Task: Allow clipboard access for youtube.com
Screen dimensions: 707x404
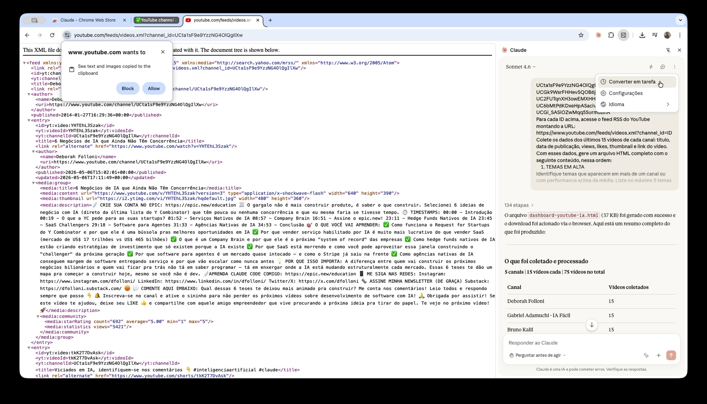Action: coord(154,89)
